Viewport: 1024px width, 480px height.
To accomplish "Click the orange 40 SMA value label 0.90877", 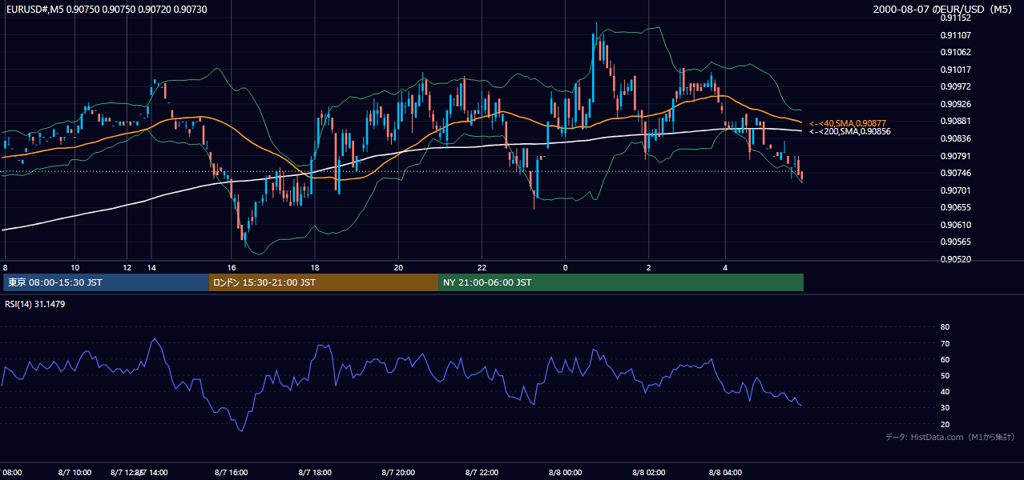I will (849, 122).
